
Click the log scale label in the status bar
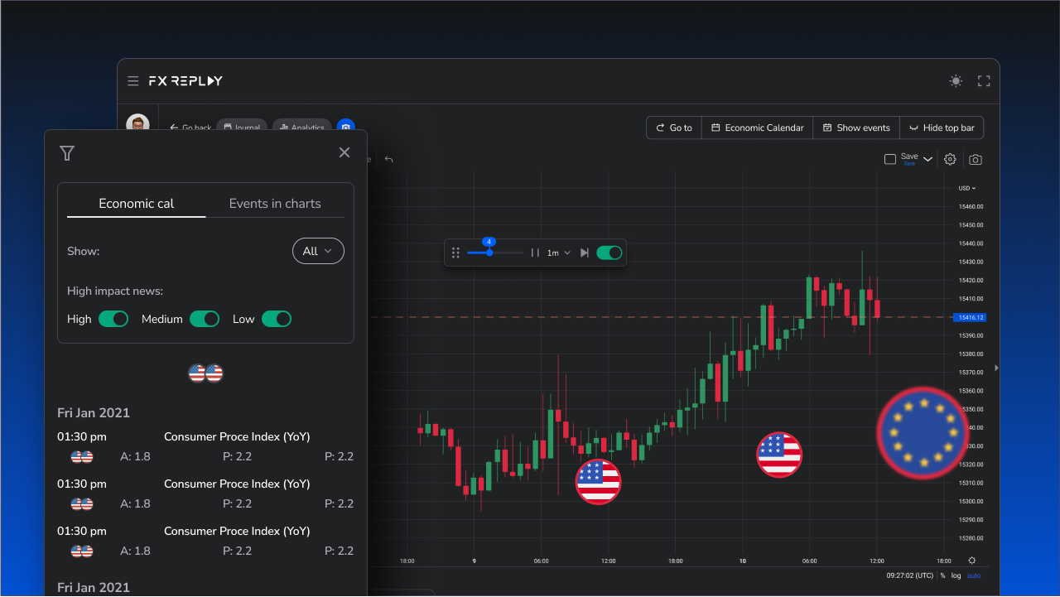(956, 575)
